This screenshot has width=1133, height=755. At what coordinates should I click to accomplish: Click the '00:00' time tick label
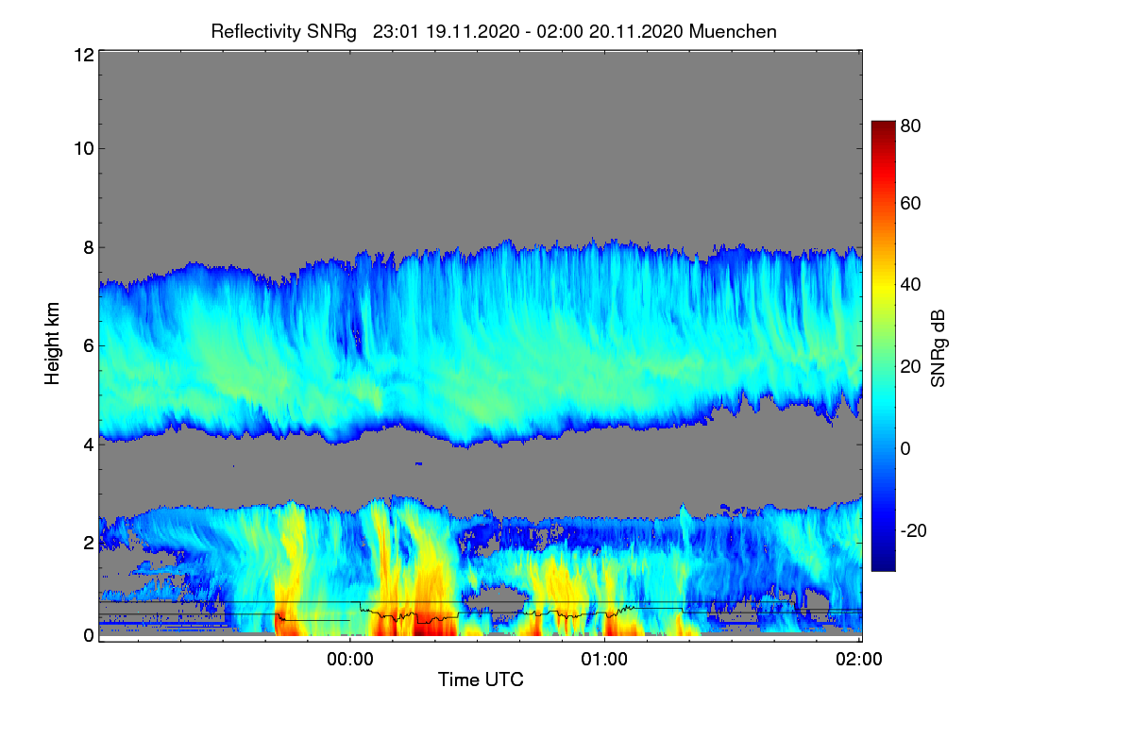[x=350, y=660]
